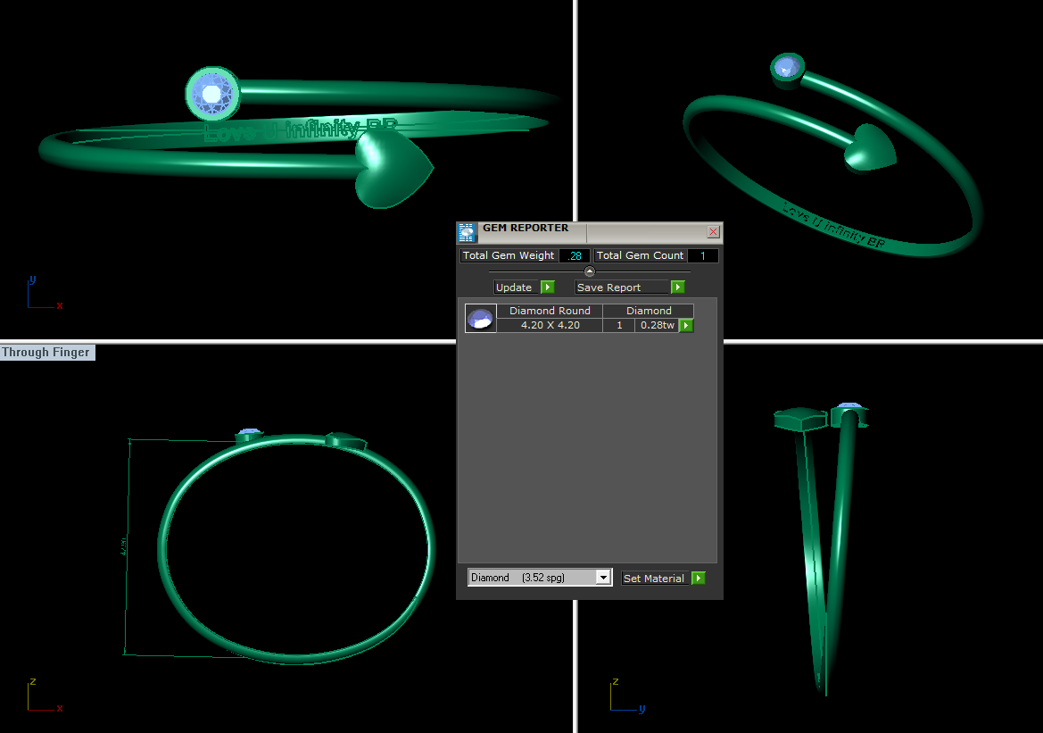The height and width of the screenshot is (733, 1043).
Task: Click the green arrow beside Set Material
Action: pos(699,578)
